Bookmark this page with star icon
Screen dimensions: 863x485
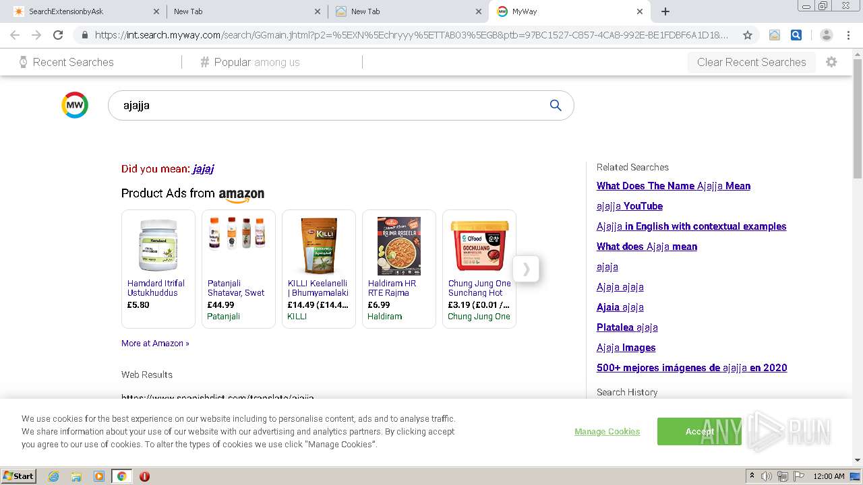(747, 35)
